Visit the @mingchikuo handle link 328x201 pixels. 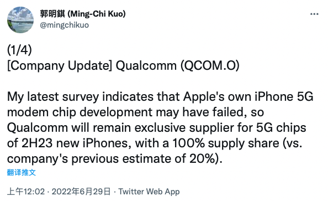click(x=65, y=25)
